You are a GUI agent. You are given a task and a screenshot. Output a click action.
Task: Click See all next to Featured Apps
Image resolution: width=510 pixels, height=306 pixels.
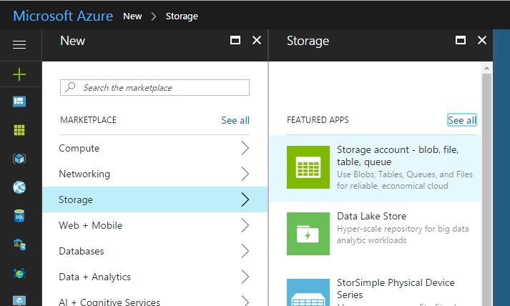pyautogui.click(x=462, y=120)
